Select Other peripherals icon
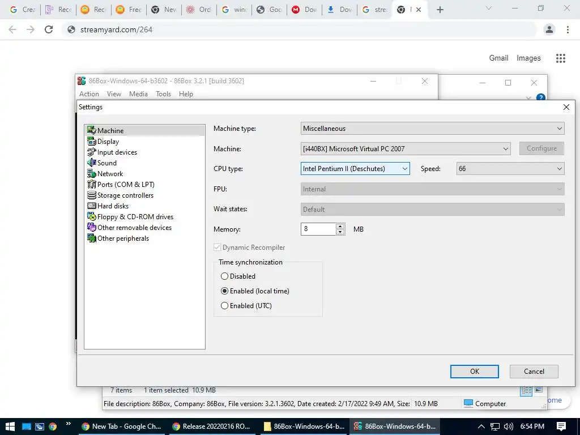This screenshot has width=580, height=435. pos(91,238)
